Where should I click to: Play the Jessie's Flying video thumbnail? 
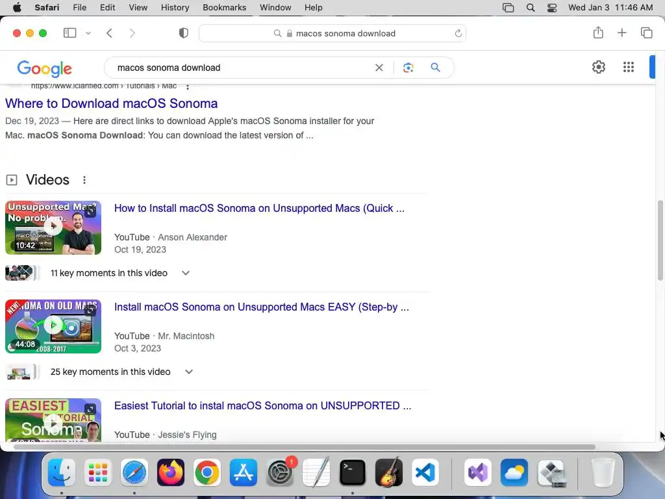pyautogui.click(x=53, y=420)
